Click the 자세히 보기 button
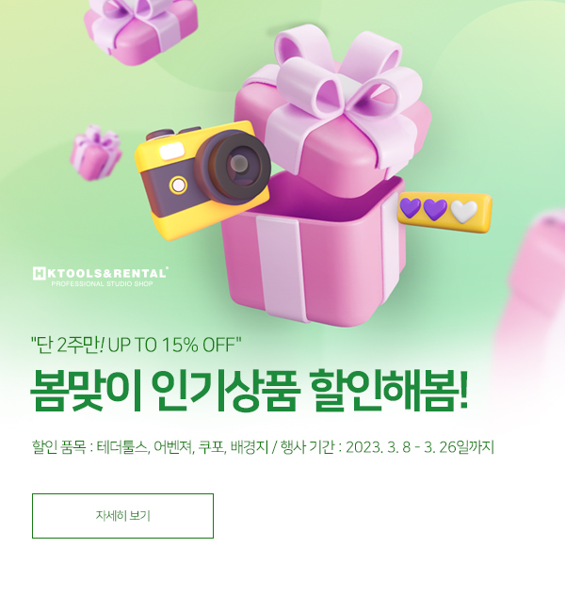565x612 pixels. tap(122, 516)
